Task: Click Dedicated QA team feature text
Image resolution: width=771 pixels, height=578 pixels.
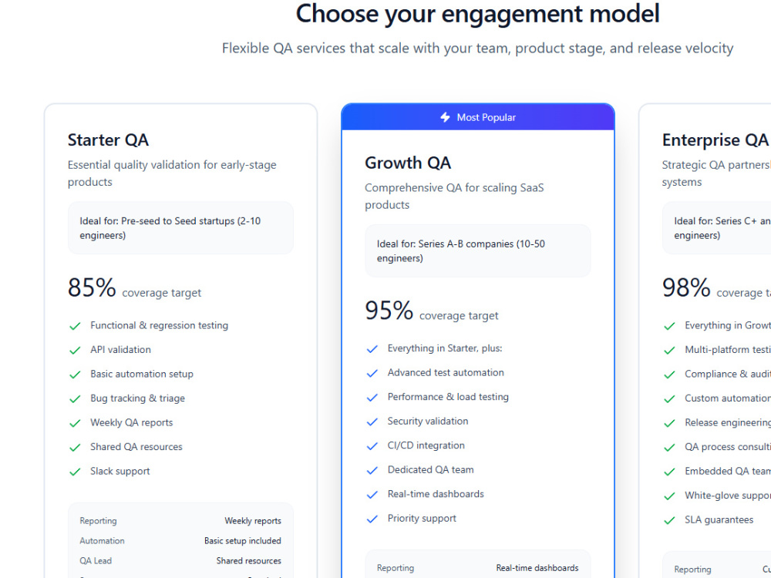Action: coord(431,470)
